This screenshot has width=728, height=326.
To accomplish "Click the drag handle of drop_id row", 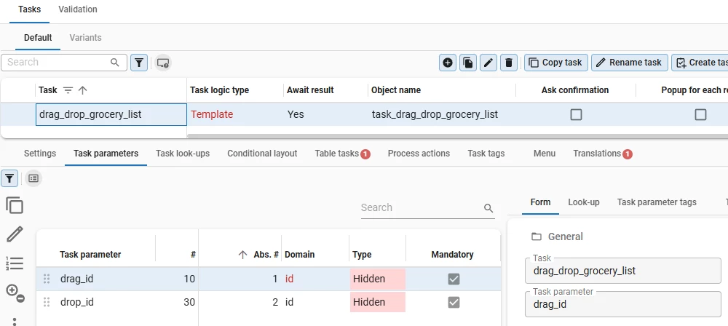I will tap(47, 302).
